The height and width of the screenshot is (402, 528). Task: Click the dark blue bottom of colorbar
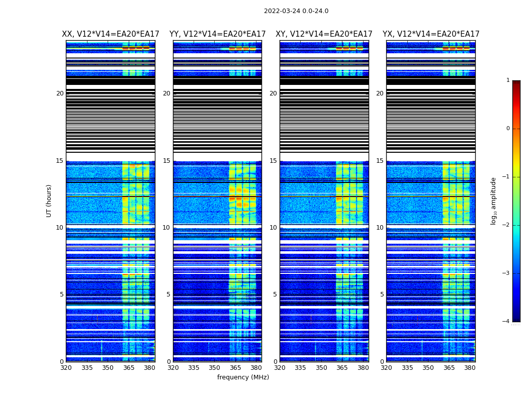(x=516, y=318)
